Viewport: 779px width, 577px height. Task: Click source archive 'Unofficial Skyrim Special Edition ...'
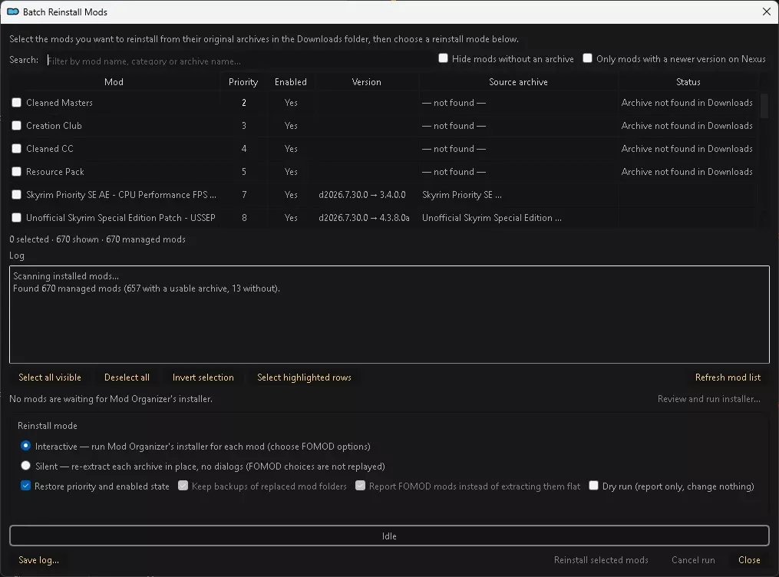492,217
